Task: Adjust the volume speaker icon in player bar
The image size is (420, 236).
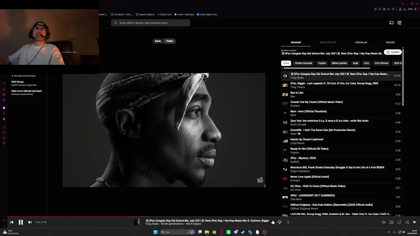Action: 384,222
